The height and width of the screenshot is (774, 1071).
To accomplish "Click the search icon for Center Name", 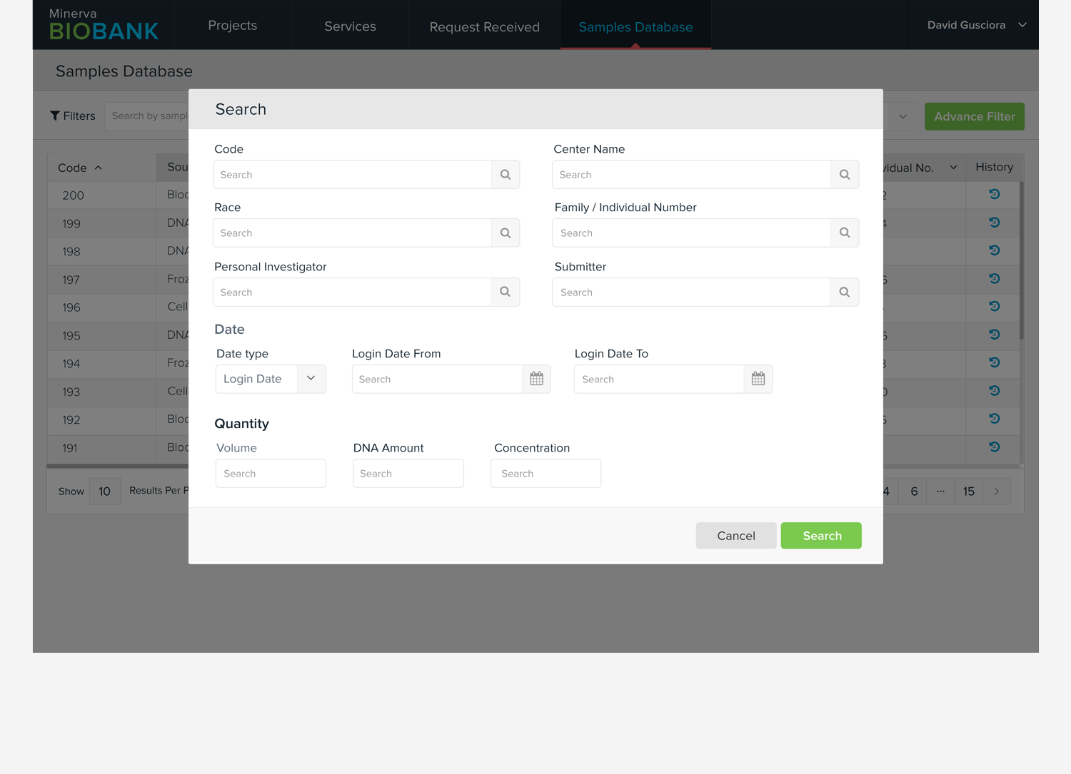I will coord(845,175).
